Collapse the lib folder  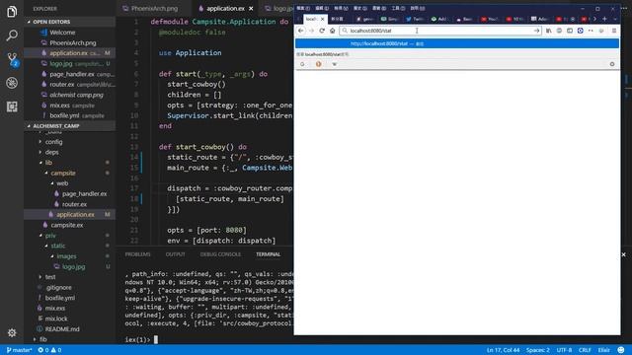point(48,163)
